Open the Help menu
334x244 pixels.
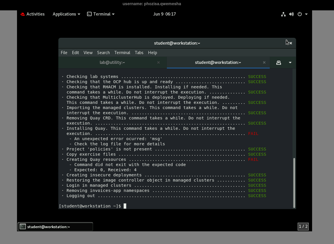[152, 53]
